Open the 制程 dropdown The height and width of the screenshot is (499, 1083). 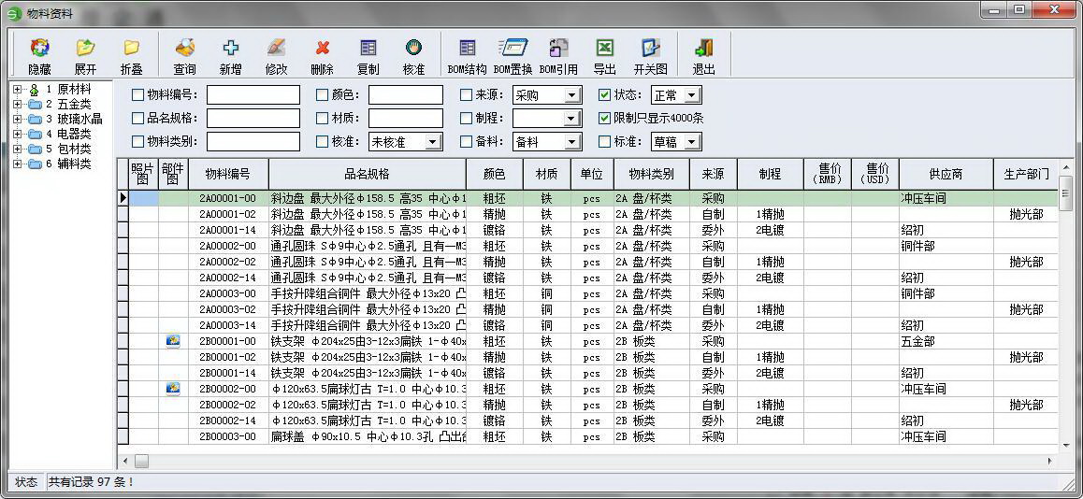pos(572,119)
